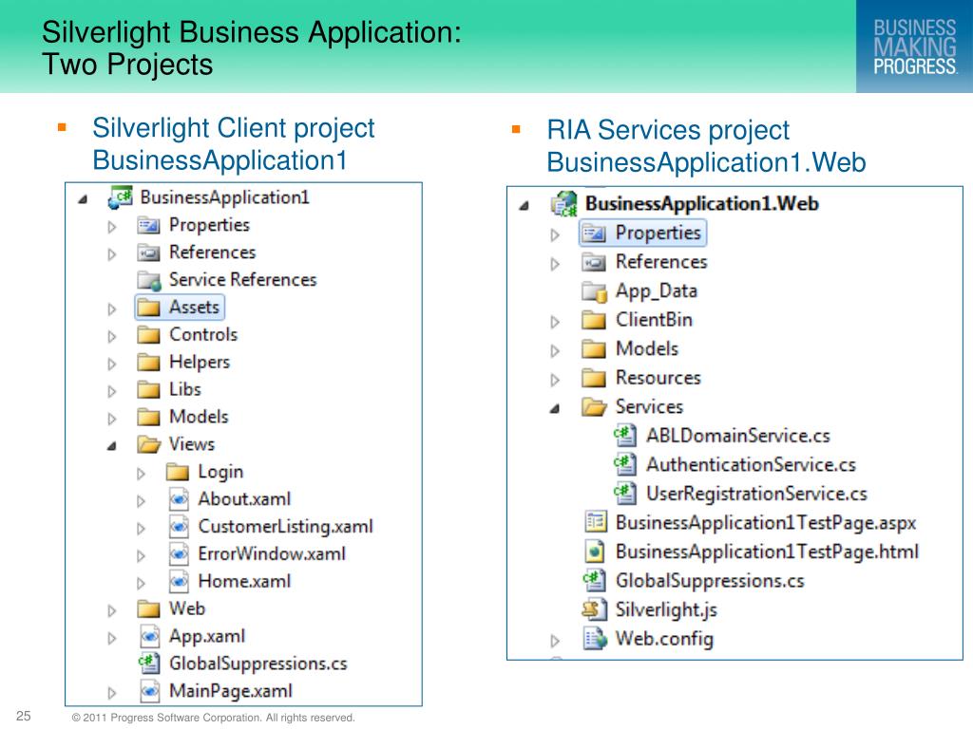Screen dimensions: 973x729
Task: Click the ClientBin folder icon
Action: tap(594, 321)
